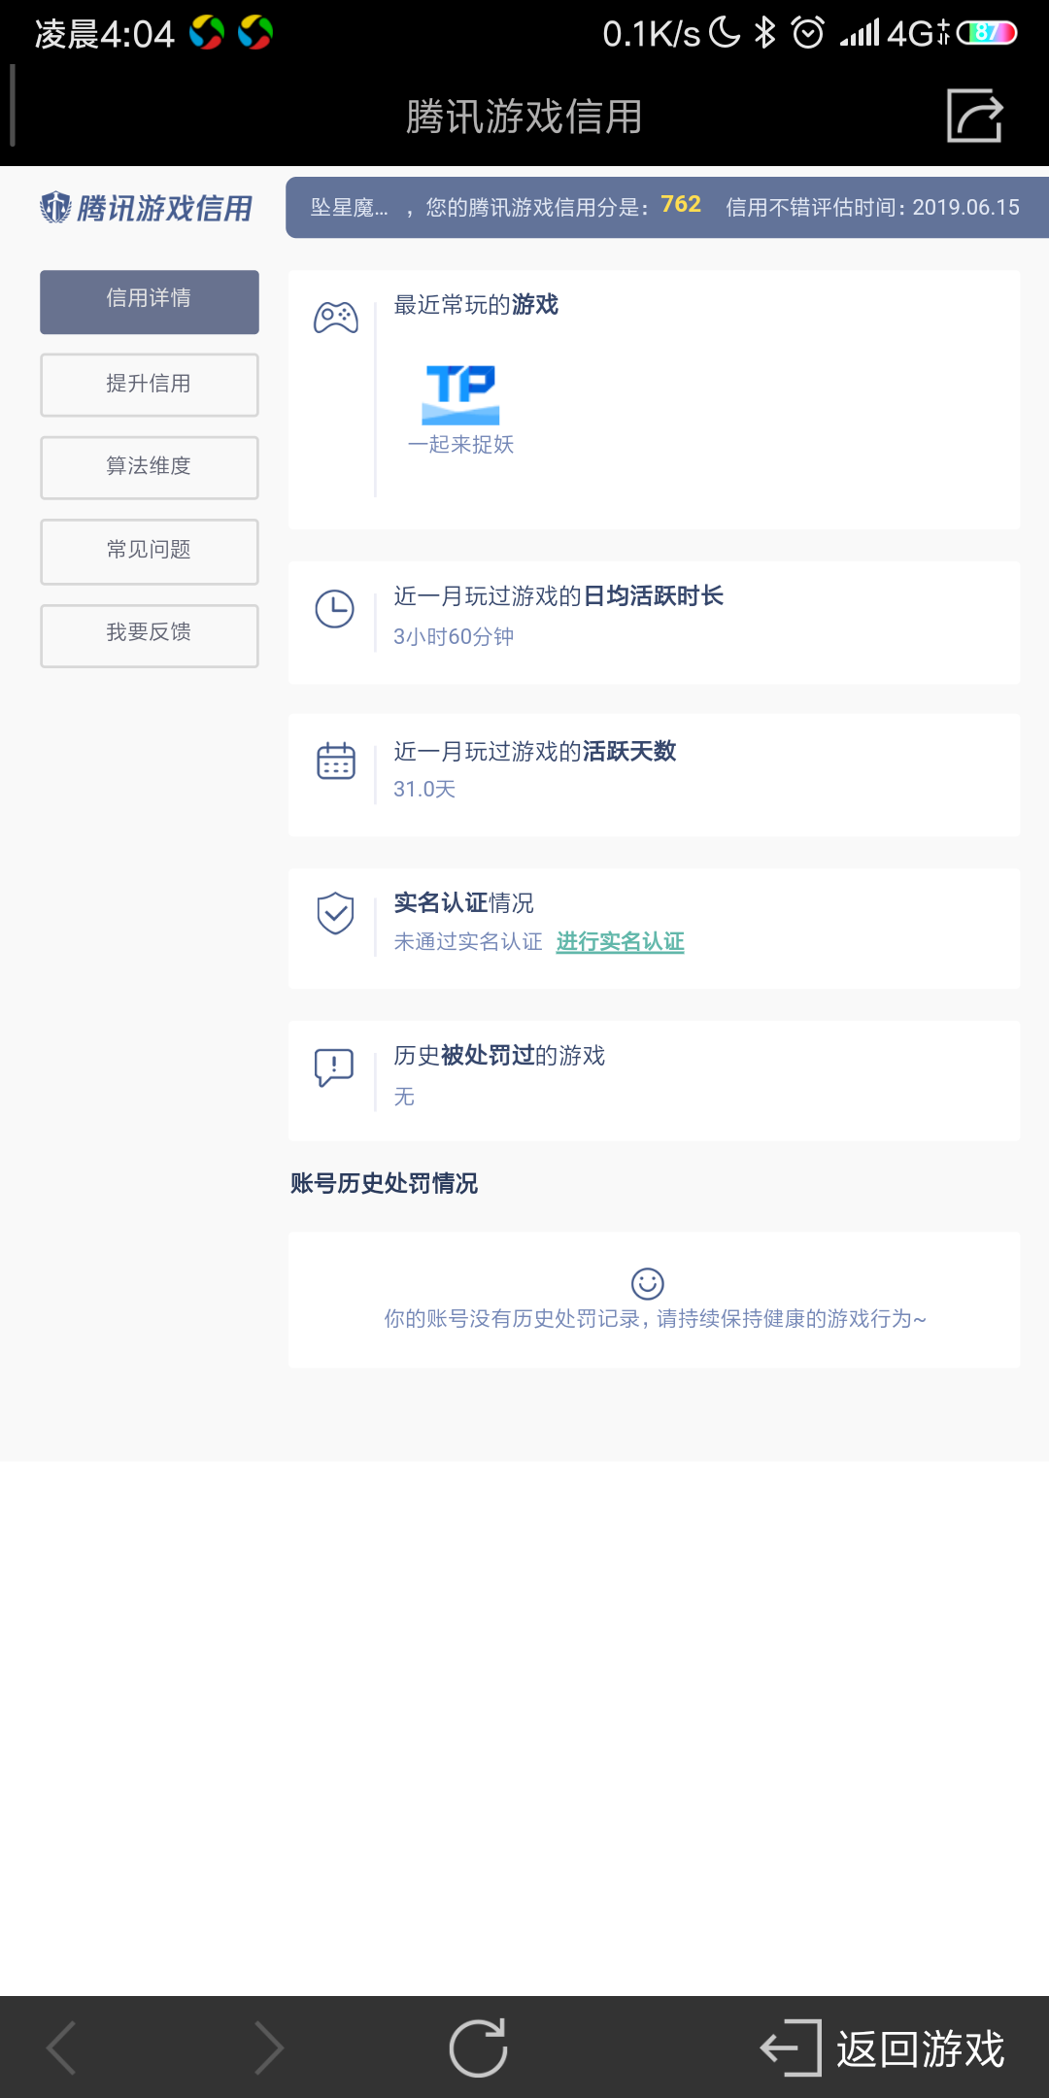Select the 算法维度 menu item
This screenshot has height=2098, width=1049.
[150, 467]
